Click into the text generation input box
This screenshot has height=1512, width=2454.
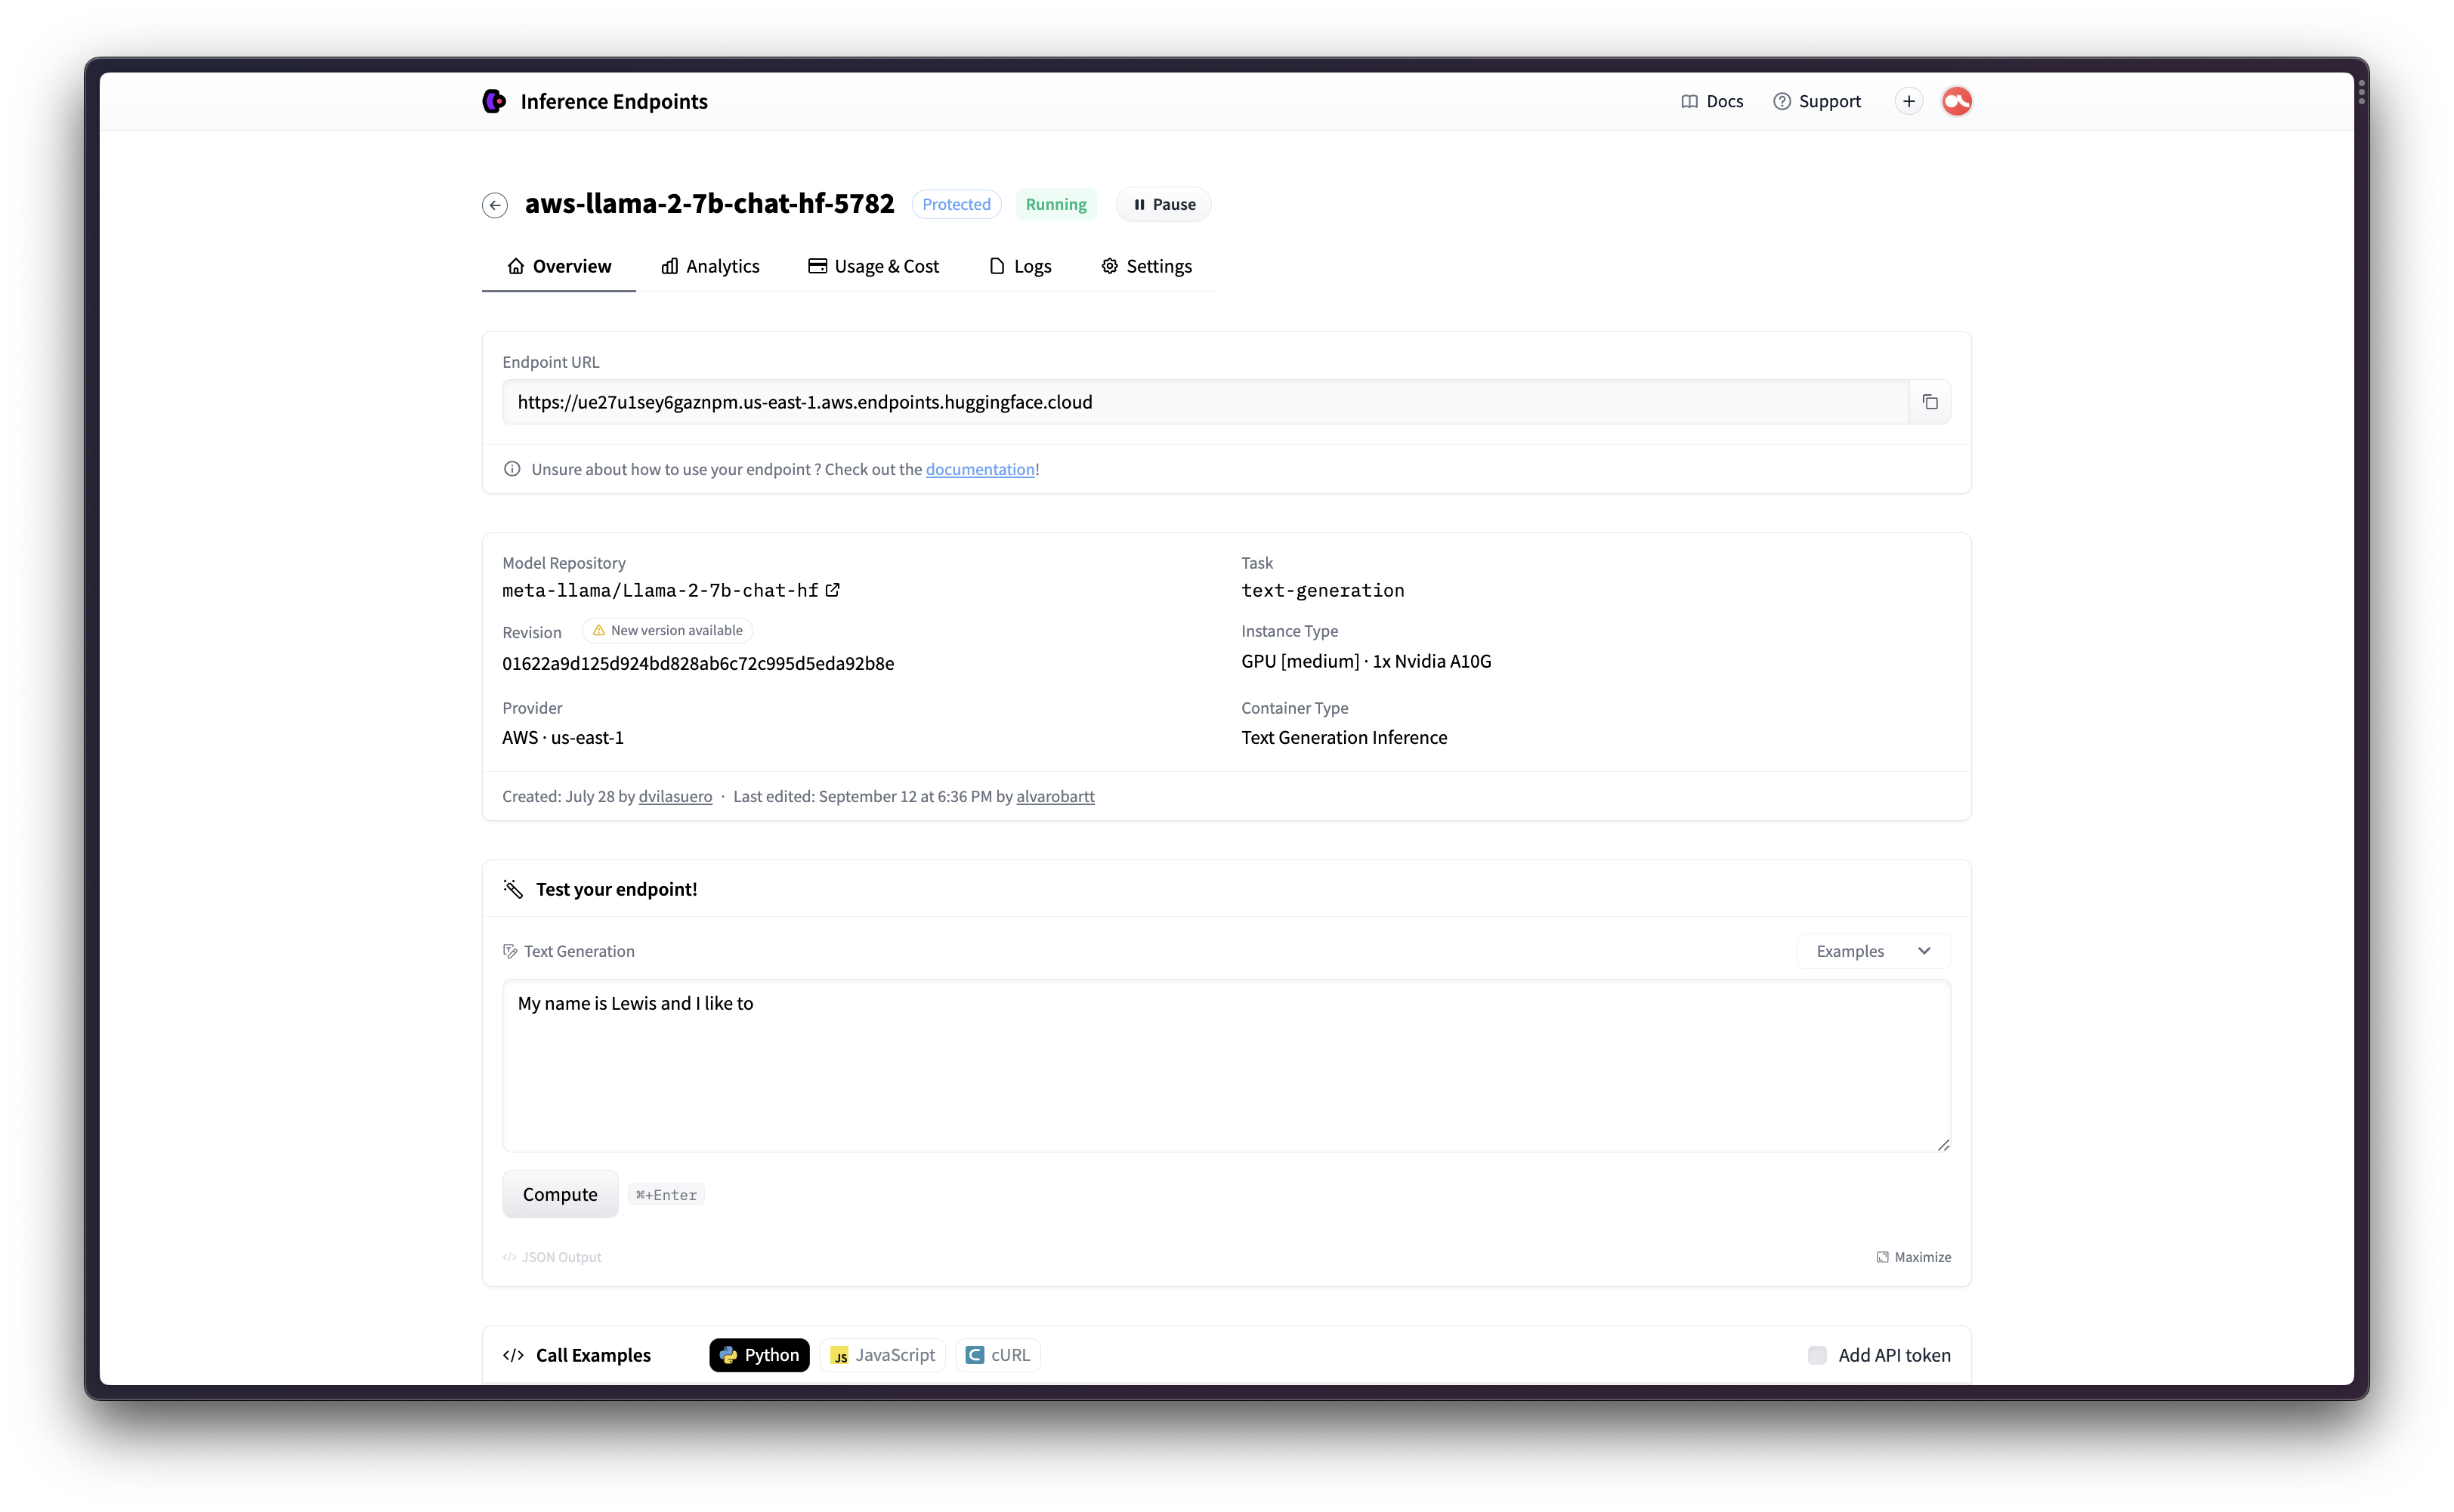[x=1225, y=1065]
